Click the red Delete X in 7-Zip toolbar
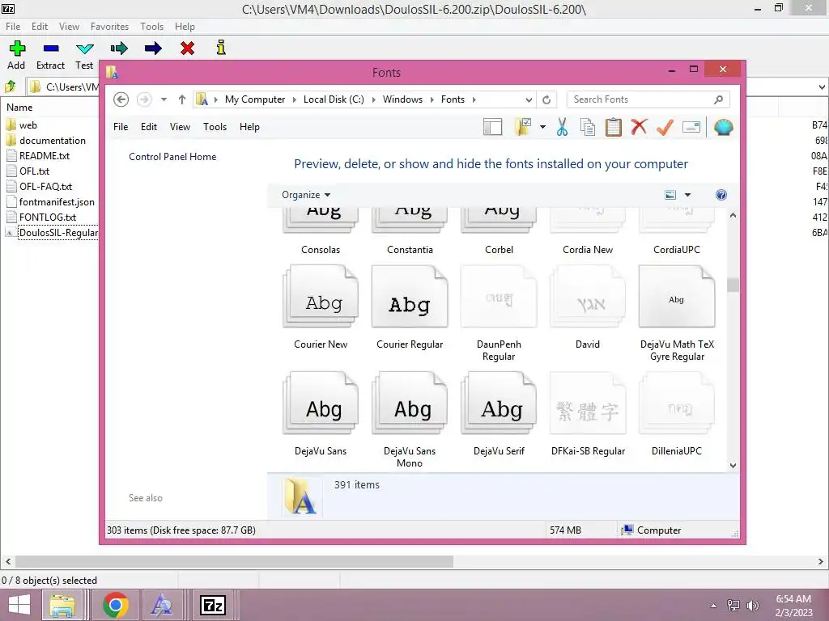829x621 pixels. pyautogui.click(x=187, y=49)
